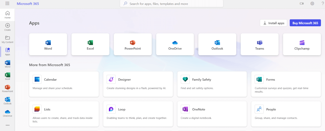Click the Loop card icon
The width and height of the screenshot is (325, 131).
coord(111,109)
